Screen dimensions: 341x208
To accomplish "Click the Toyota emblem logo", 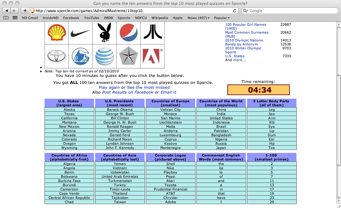I will [57, 56].
